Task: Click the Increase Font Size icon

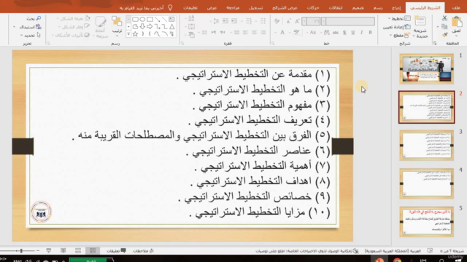Action: coord(297,21)
